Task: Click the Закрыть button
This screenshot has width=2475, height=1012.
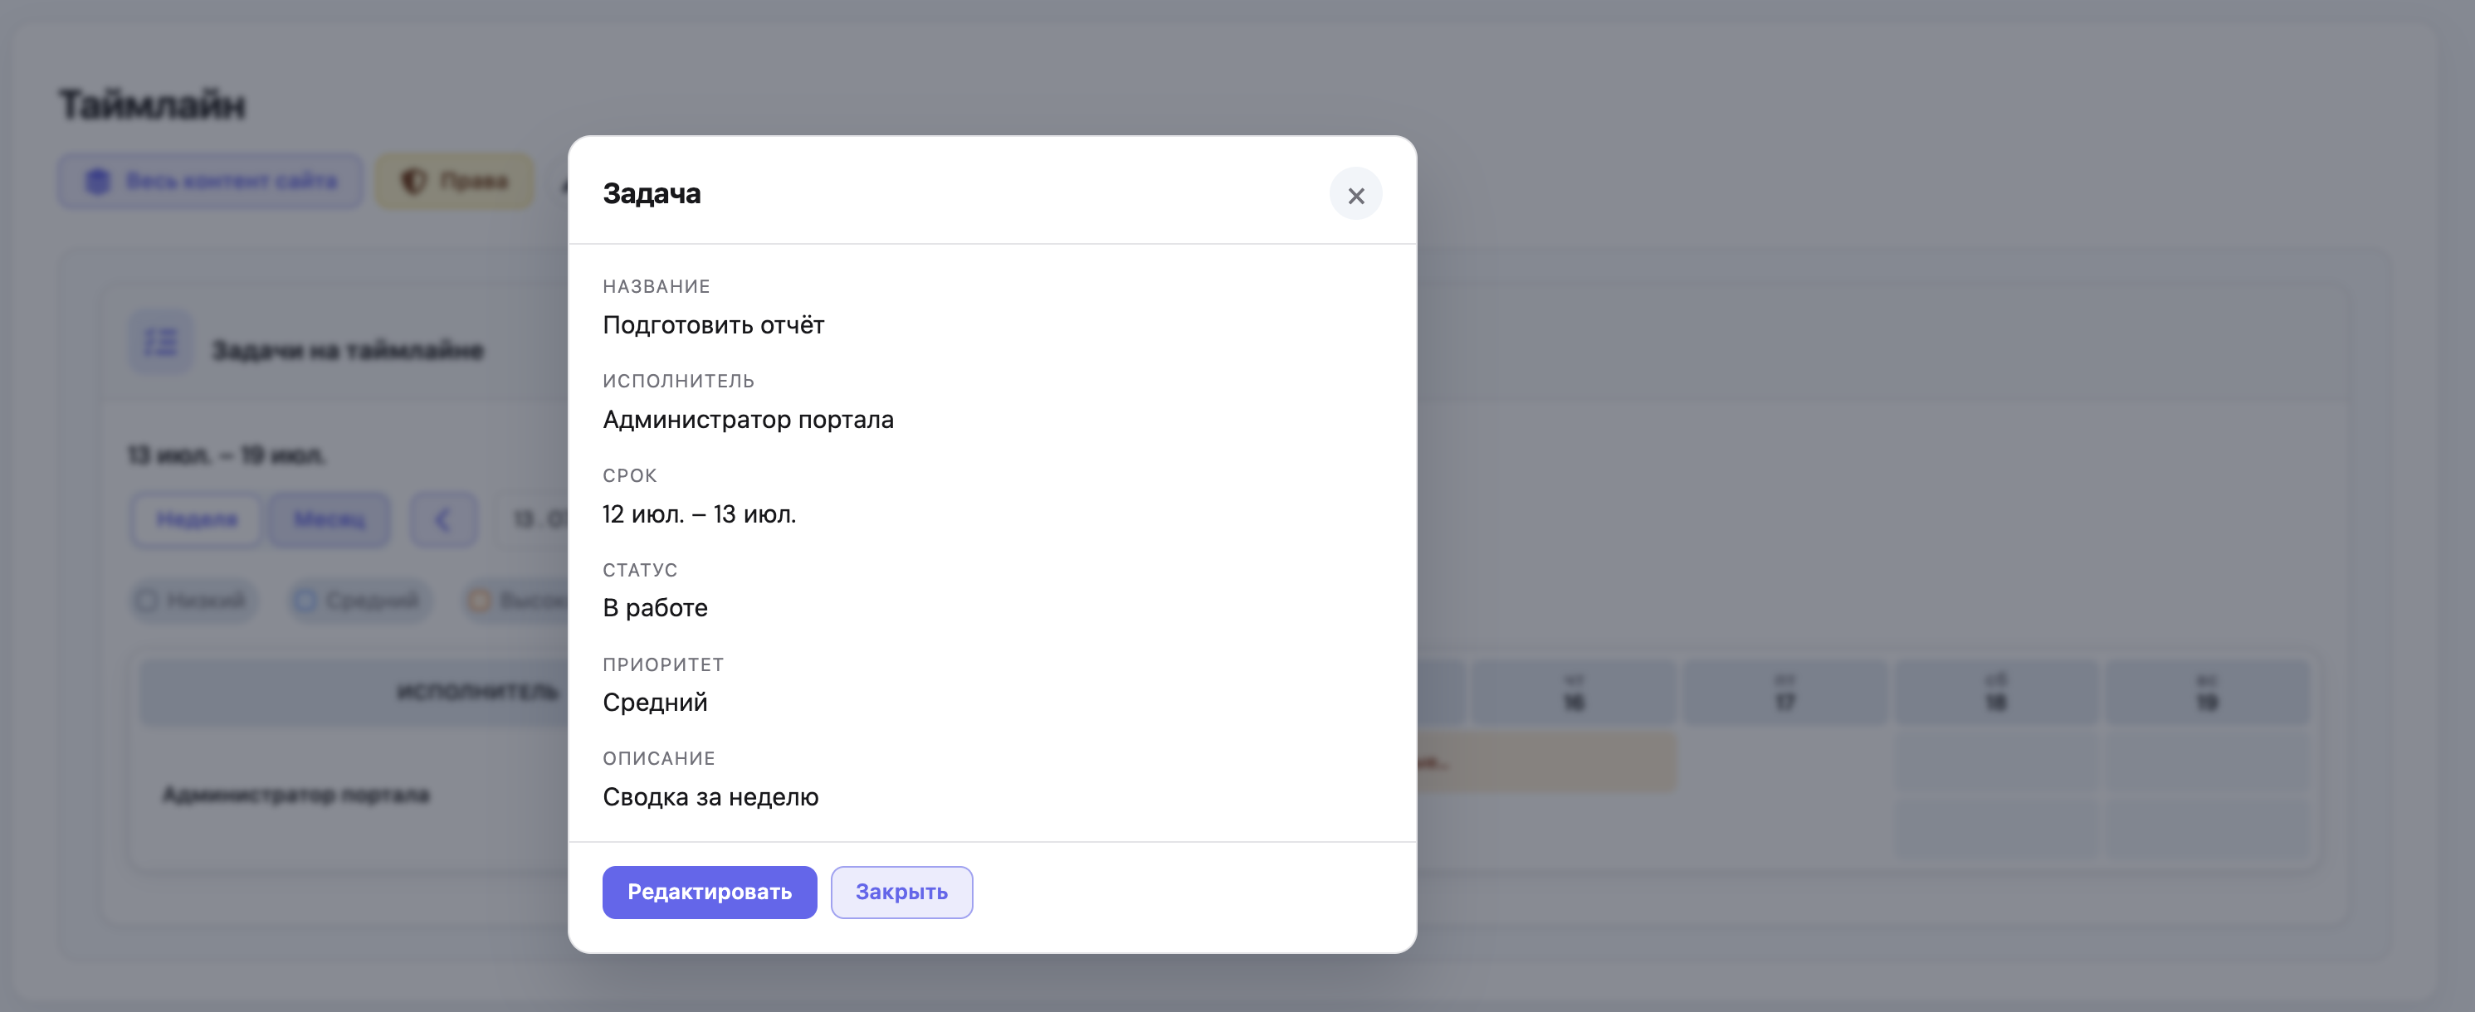Action: coord(901,892)
